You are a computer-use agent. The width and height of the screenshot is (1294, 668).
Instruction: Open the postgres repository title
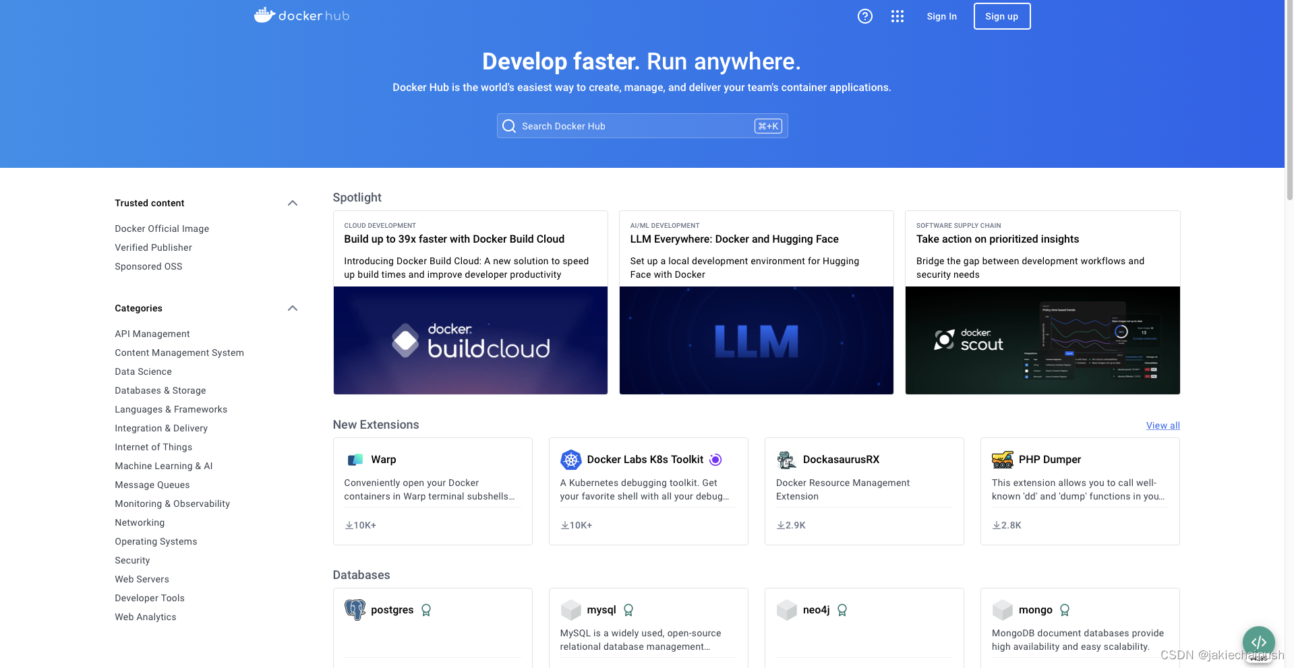(x=392, y=610)
